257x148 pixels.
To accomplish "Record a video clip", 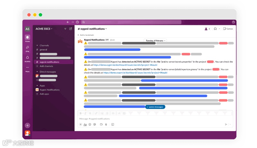I will click(x=101, y=124).
